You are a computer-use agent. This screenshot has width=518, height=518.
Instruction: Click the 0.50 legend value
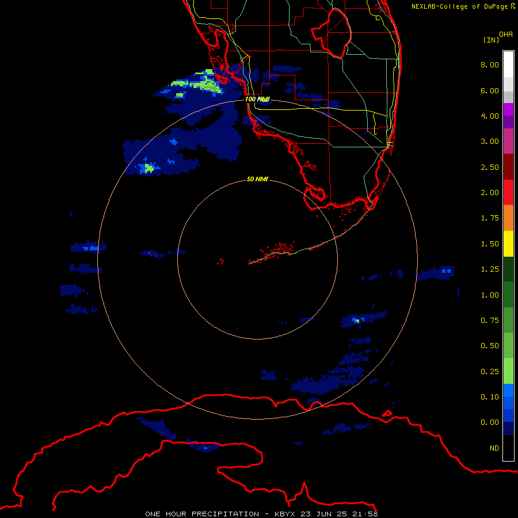[490, 346]
